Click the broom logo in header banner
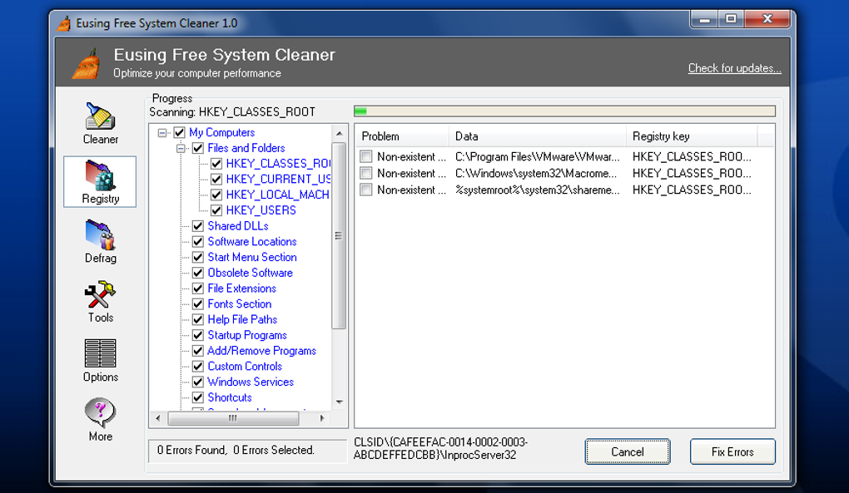 (x=87, y=64)
